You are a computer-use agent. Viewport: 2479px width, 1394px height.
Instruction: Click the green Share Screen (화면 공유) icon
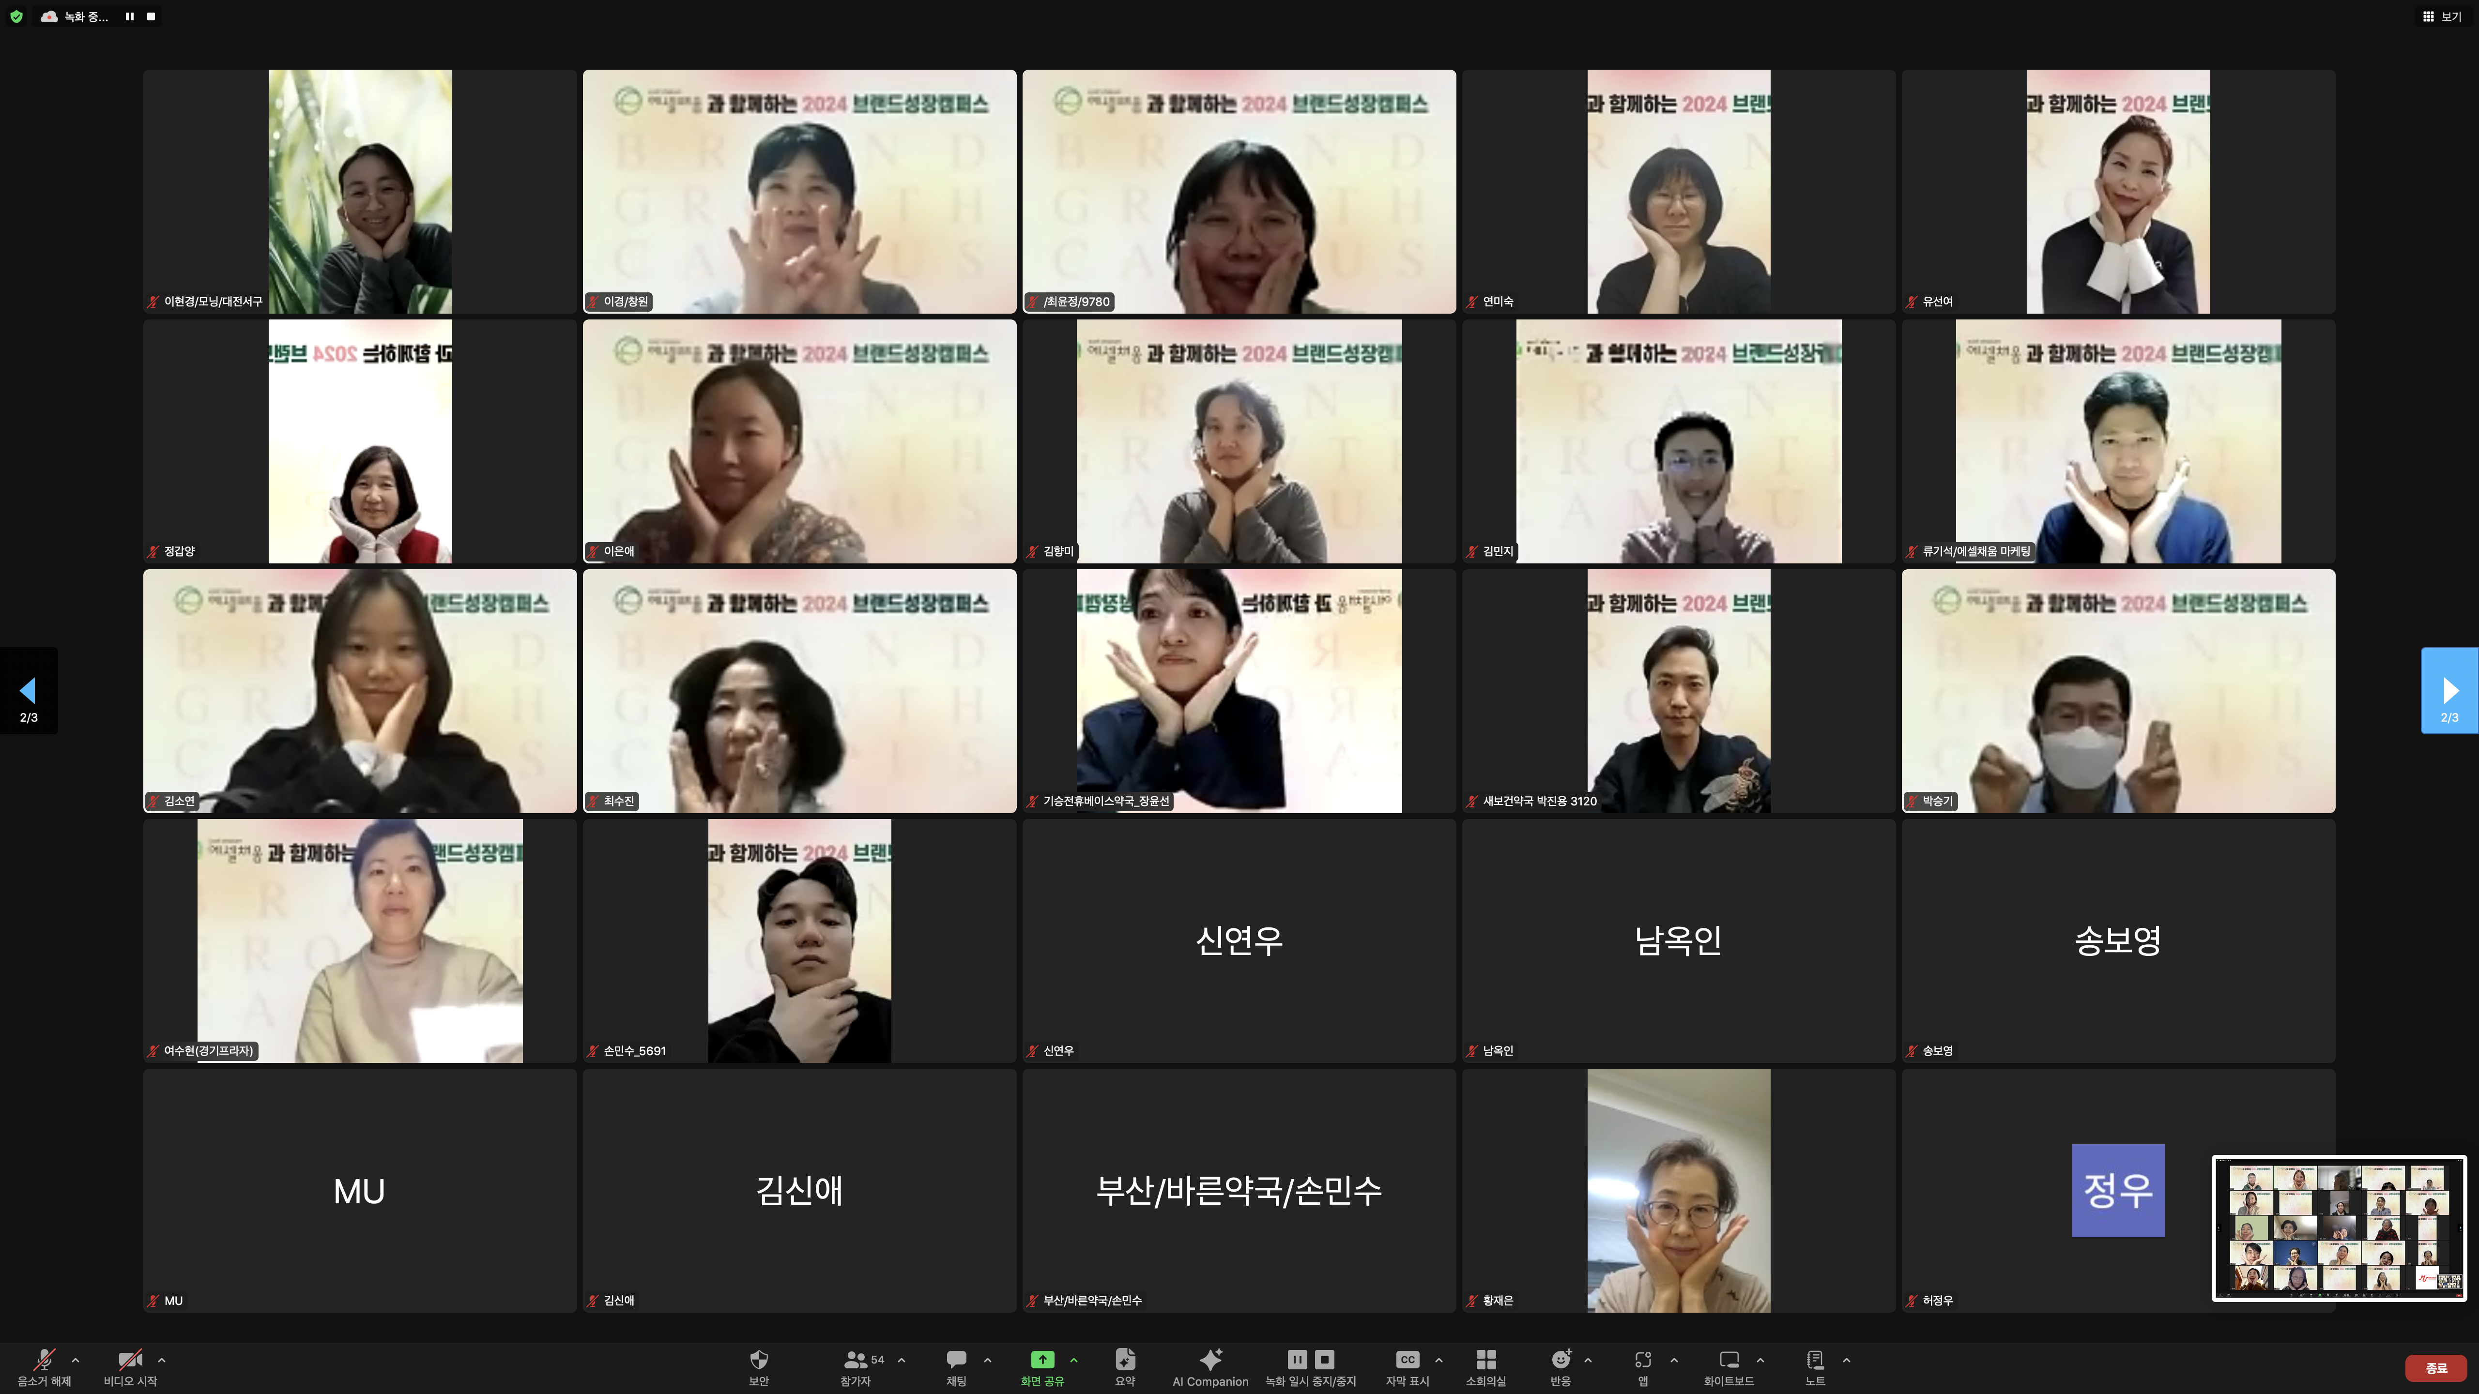(1042, 1359)
